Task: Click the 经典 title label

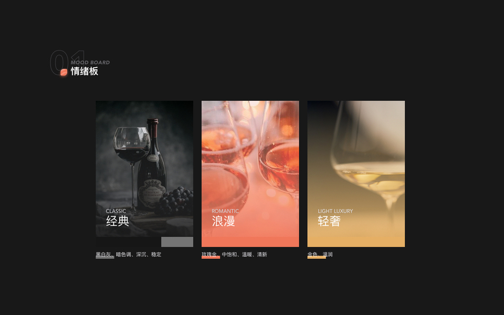Action: point(118,221)
